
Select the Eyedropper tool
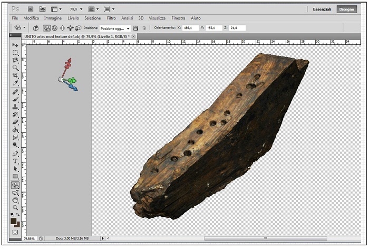(x=15, y=83)
